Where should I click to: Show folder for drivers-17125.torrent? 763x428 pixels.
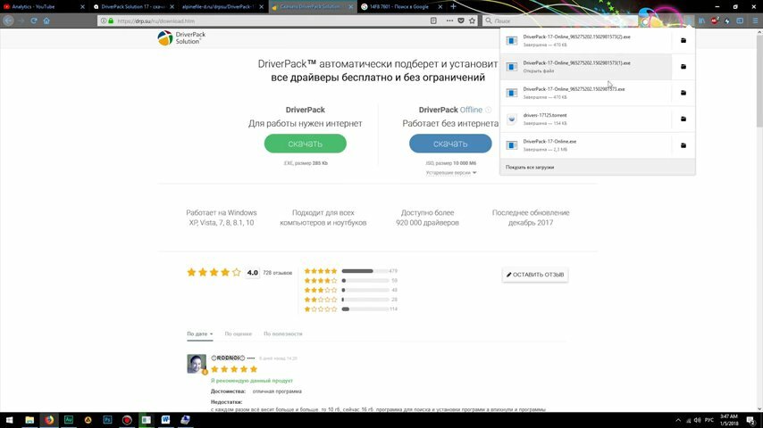(x=683, y=119)
